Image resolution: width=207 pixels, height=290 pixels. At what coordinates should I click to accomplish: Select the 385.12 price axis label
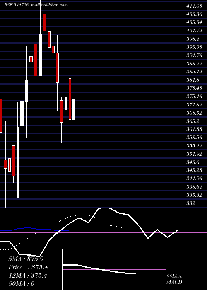(194, 72)
